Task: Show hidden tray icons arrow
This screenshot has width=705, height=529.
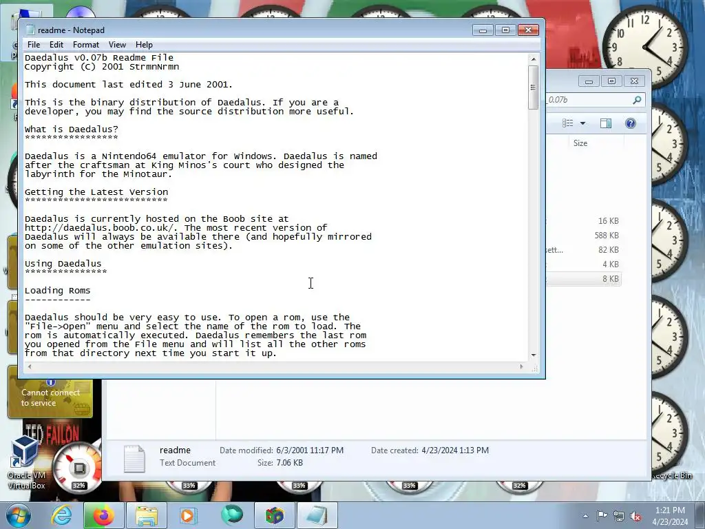Action: coord(585,516)
